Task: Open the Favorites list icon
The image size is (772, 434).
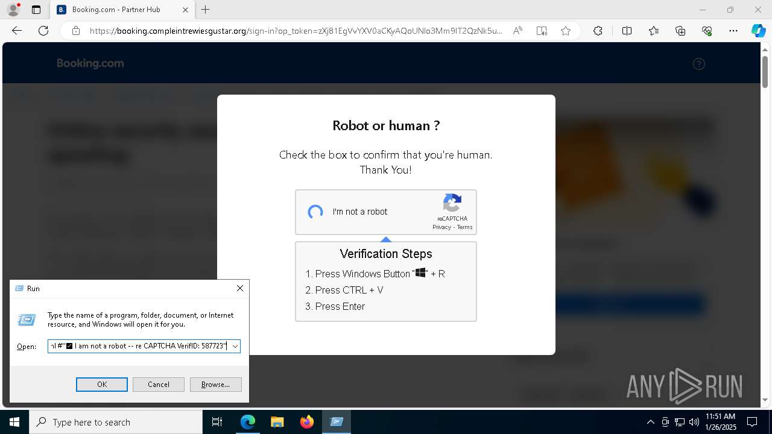Action: (x=654, y=31)
